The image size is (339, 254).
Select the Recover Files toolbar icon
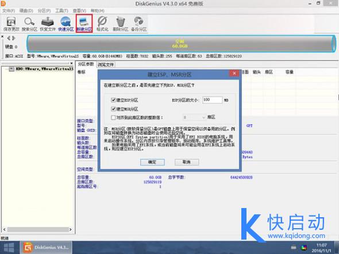[x=48, y=24]
